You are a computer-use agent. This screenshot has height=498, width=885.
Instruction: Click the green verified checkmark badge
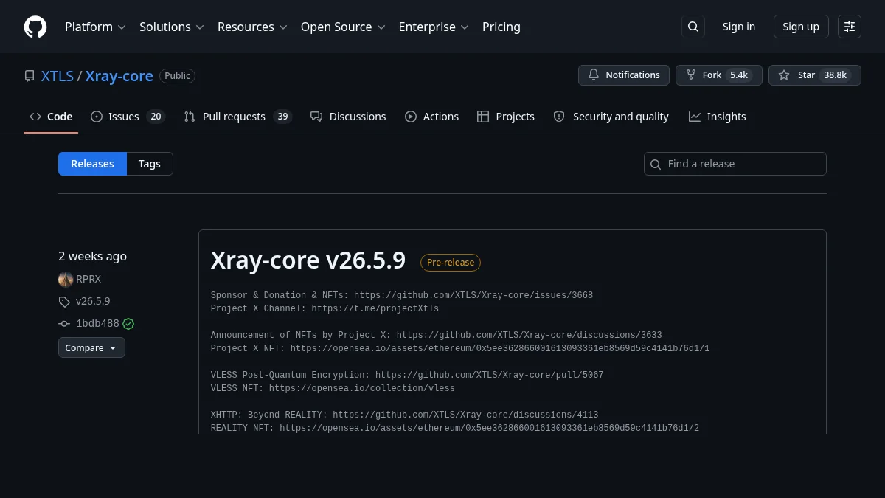(128, 323)
